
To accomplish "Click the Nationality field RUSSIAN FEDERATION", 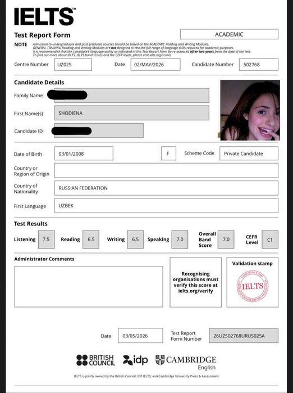I will tap(166, 188).
